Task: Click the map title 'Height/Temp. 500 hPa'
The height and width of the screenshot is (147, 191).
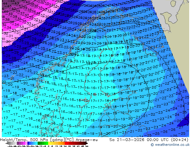Action: tap(24, 140)
